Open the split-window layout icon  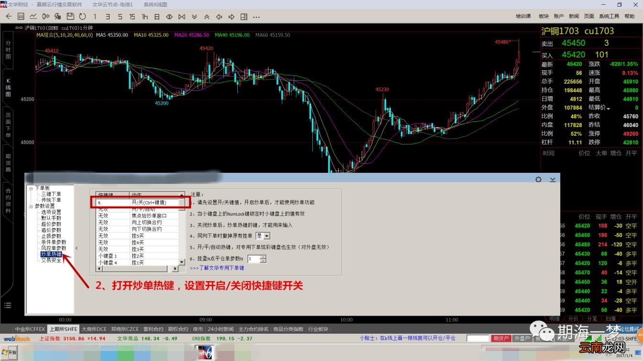[x=244, y=17]
